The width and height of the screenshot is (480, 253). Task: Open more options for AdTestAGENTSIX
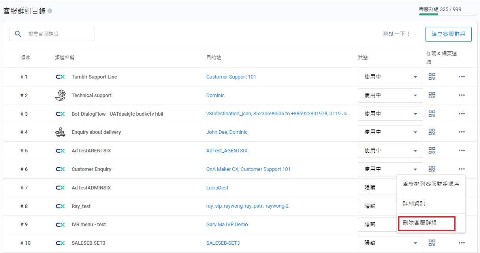(461, 150)
